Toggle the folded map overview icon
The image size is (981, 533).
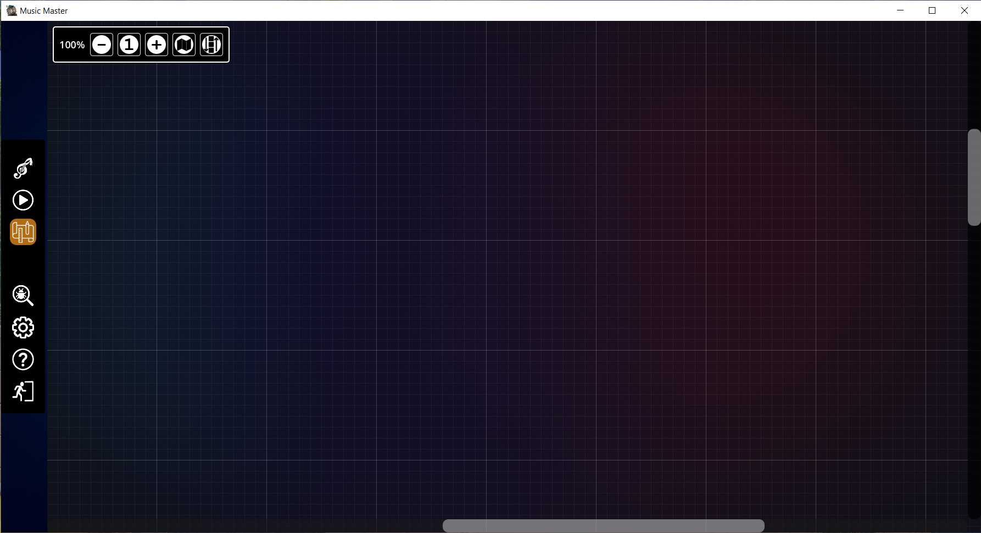coord(184,45)
